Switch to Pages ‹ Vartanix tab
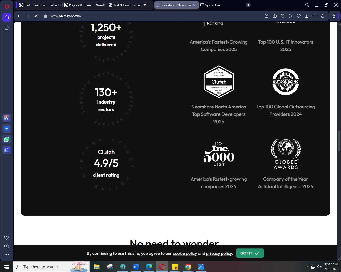 (x=84, y=5)
